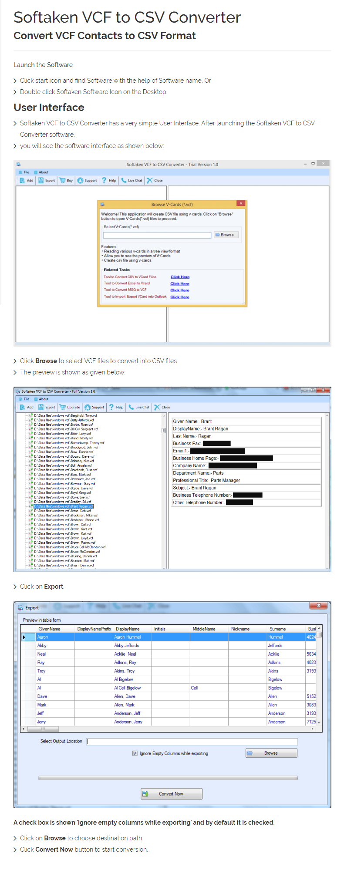Open File menu in Trial Version window

click(x=24, y=172)
